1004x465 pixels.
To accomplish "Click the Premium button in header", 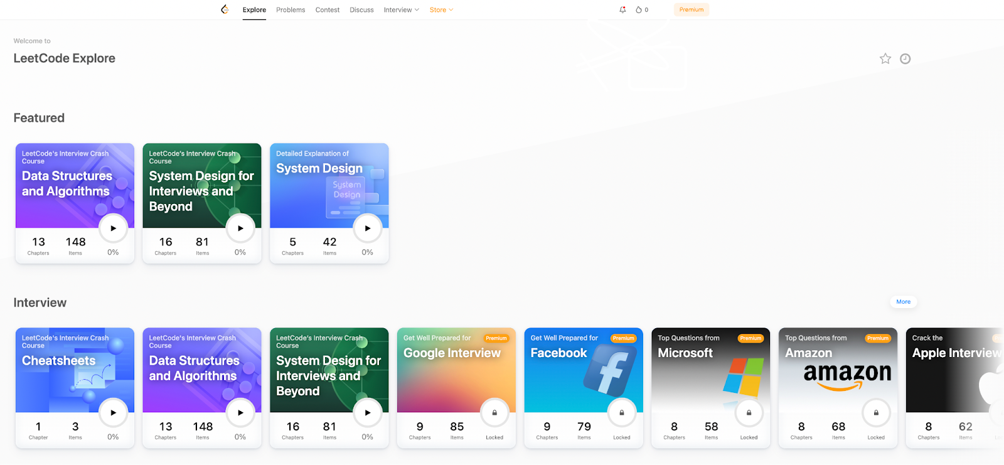I will [692, 9].
